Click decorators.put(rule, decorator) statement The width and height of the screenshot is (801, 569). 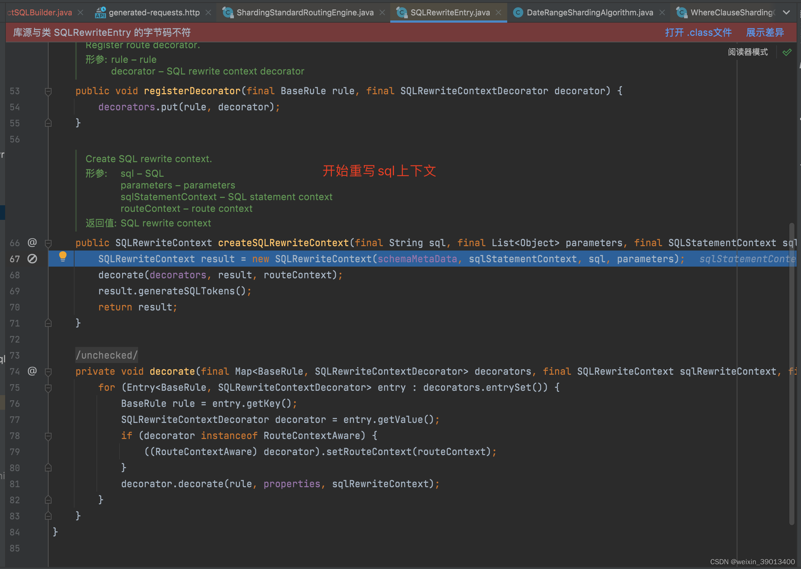[x=189, y=107]
